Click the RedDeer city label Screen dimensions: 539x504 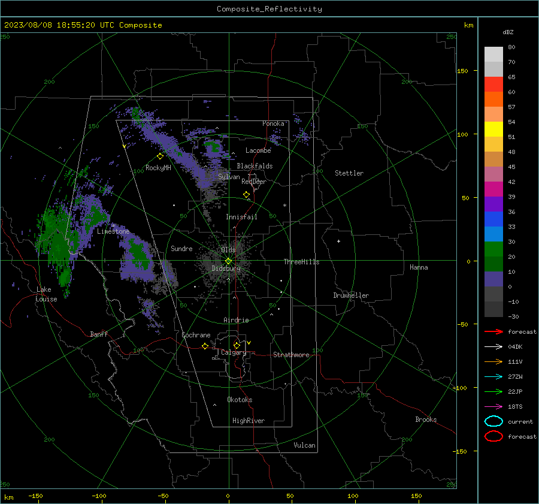[254, 182]
